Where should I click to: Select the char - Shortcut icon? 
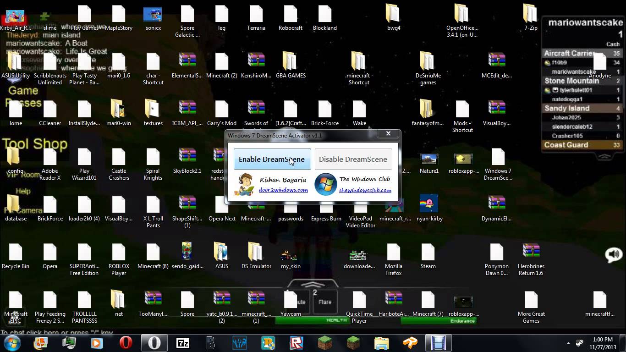click(x=153, y=69)
